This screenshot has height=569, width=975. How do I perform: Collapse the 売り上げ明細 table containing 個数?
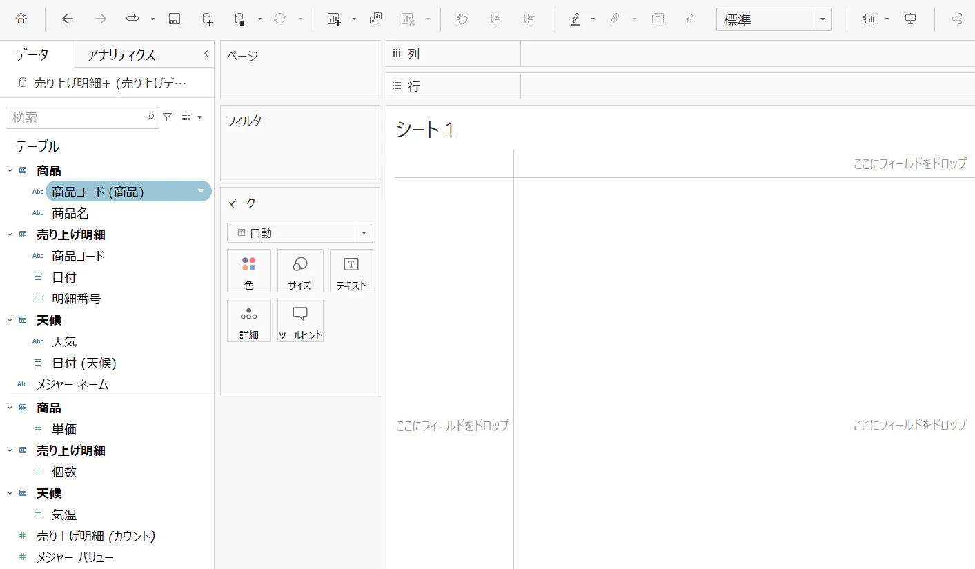pos(10,450)
